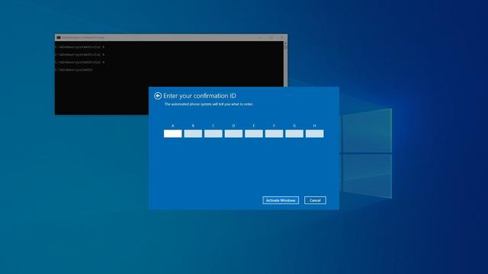
Task: Select confirmation ID field E
Action: point(254,134)
